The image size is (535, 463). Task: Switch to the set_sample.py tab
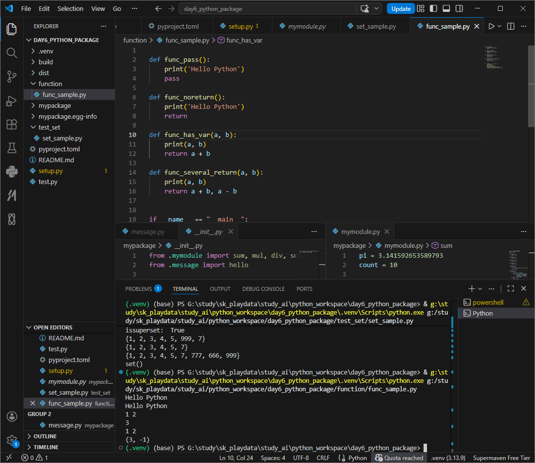375,26
